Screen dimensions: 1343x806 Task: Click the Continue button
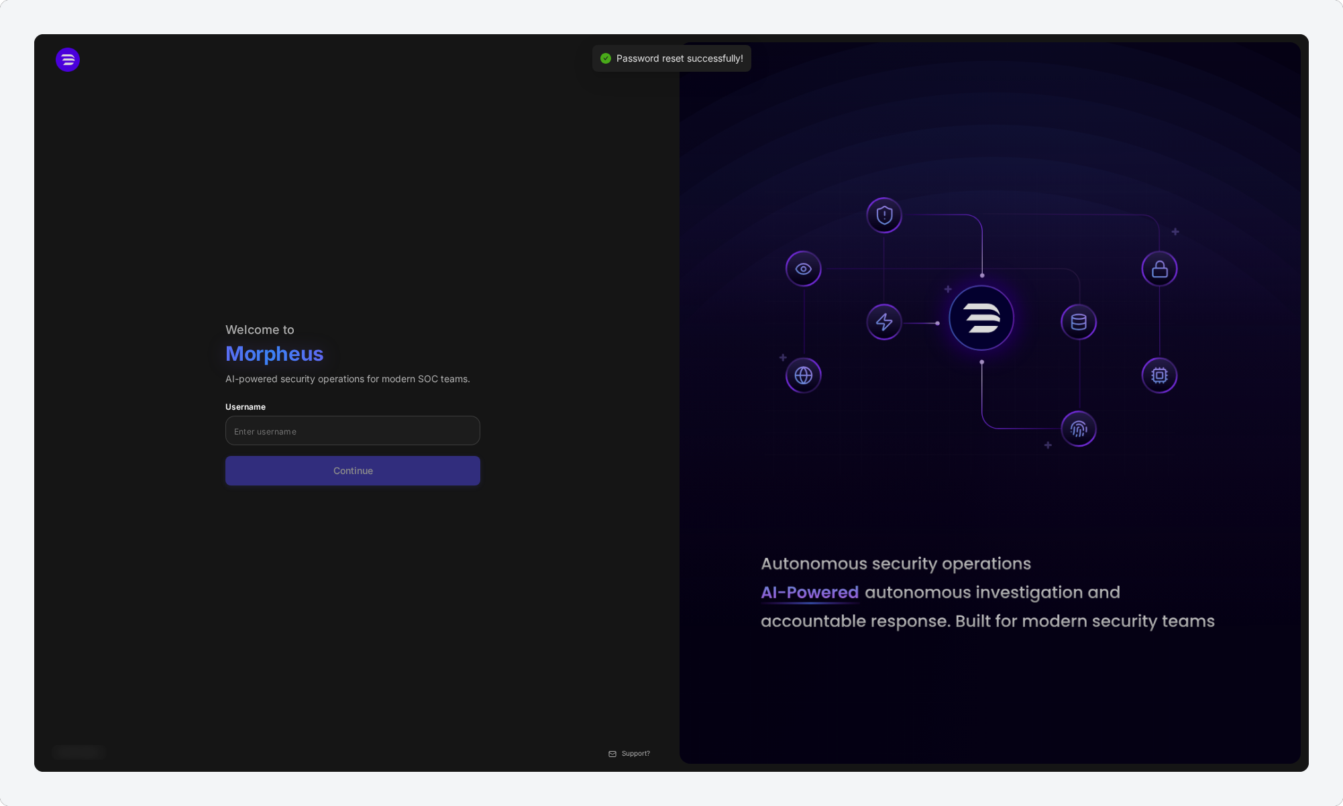(353, 471)
